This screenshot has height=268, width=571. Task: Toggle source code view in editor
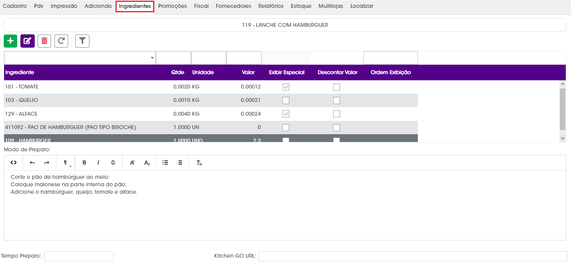14,163
